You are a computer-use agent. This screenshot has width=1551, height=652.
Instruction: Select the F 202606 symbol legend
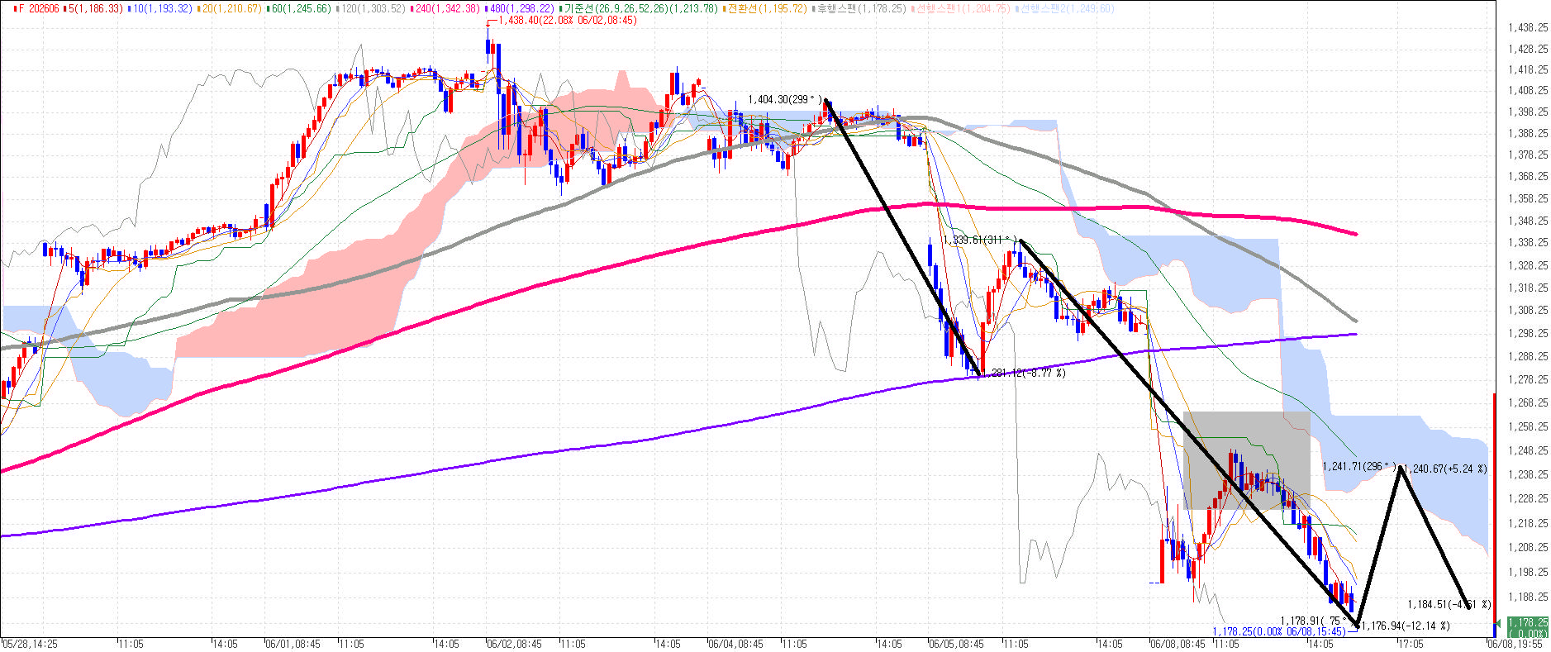click(x=36, y=8)
